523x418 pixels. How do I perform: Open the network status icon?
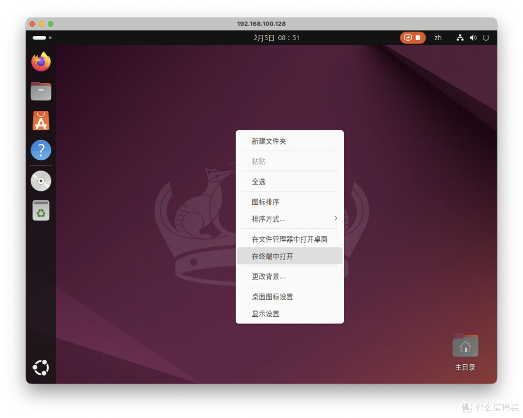pos(460,38)
